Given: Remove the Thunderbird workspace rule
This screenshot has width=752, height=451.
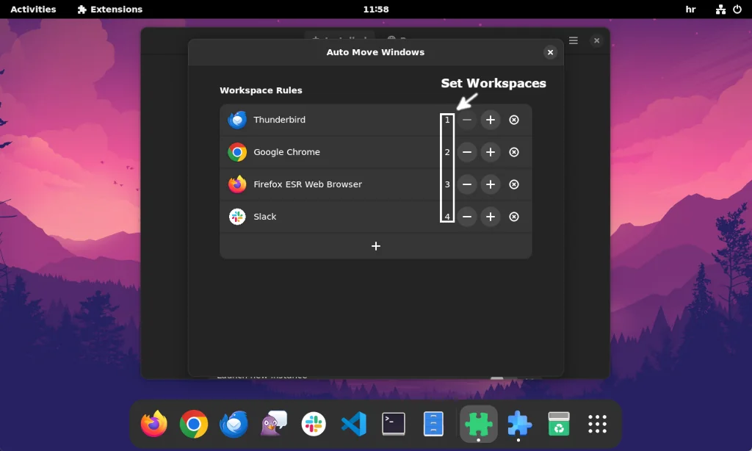Looking at the screenshot, I should [x=514, y=120].
